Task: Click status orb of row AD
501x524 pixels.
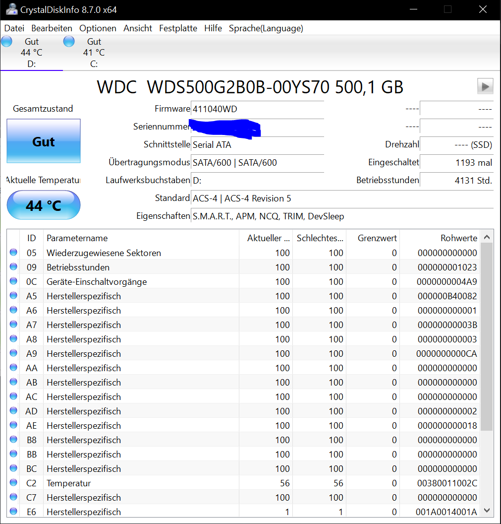Action: tap(13, 410)
